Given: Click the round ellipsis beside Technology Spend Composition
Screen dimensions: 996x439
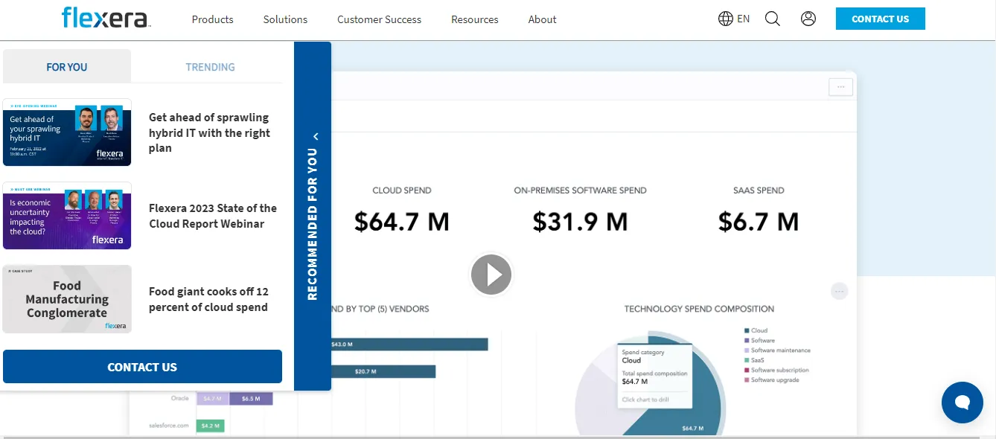Looking at the screenshot, I should click(x=840, y=291).
